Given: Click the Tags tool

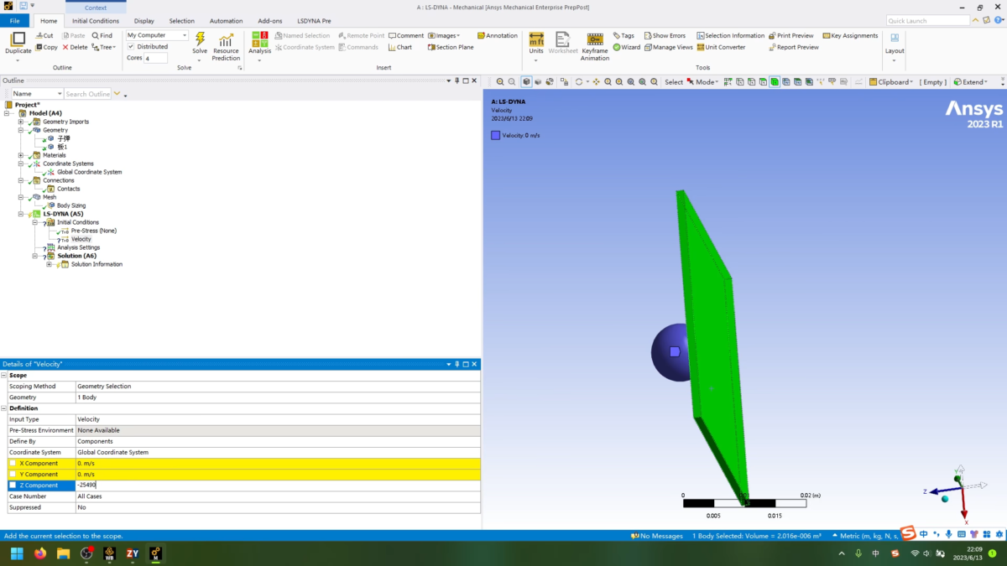Looking at the screenshot, I should [x=624, y=35].
